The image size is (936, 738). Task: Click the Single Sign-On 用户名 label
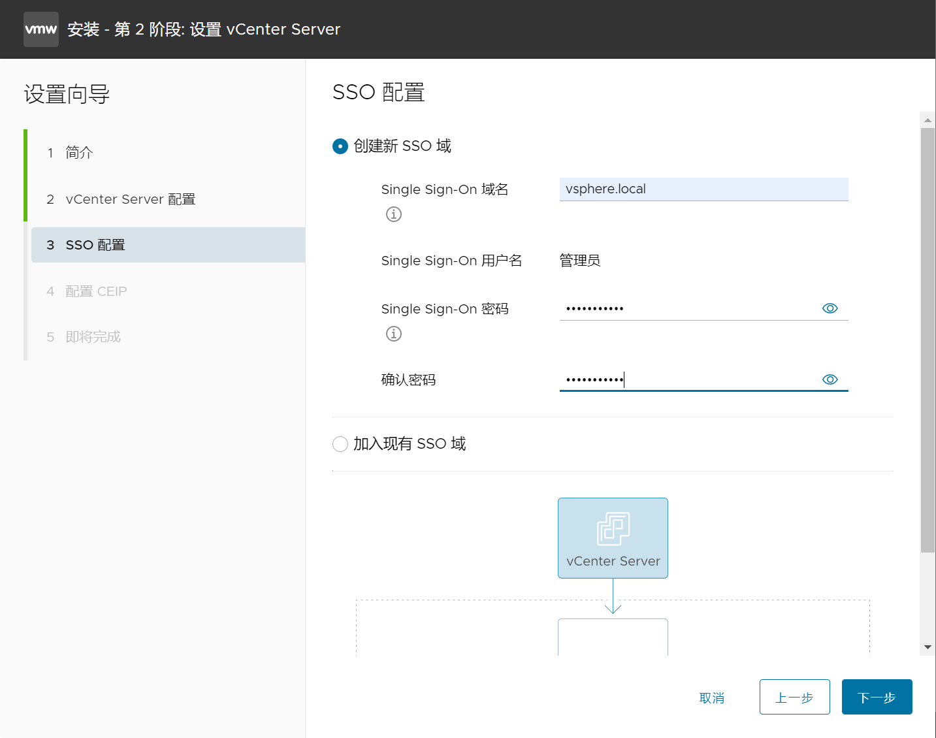tap(451, 261)
